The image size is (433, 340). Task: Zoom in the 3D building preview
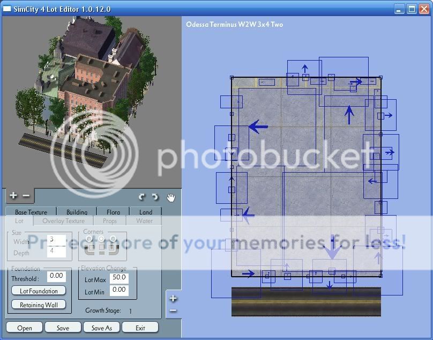click(13, 195)
